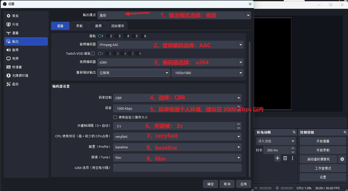Click the 30.00 / 30.00 FPS status text
Image resolution: width=348 pixels, height=191 pixels.
[x=327, y=188]
